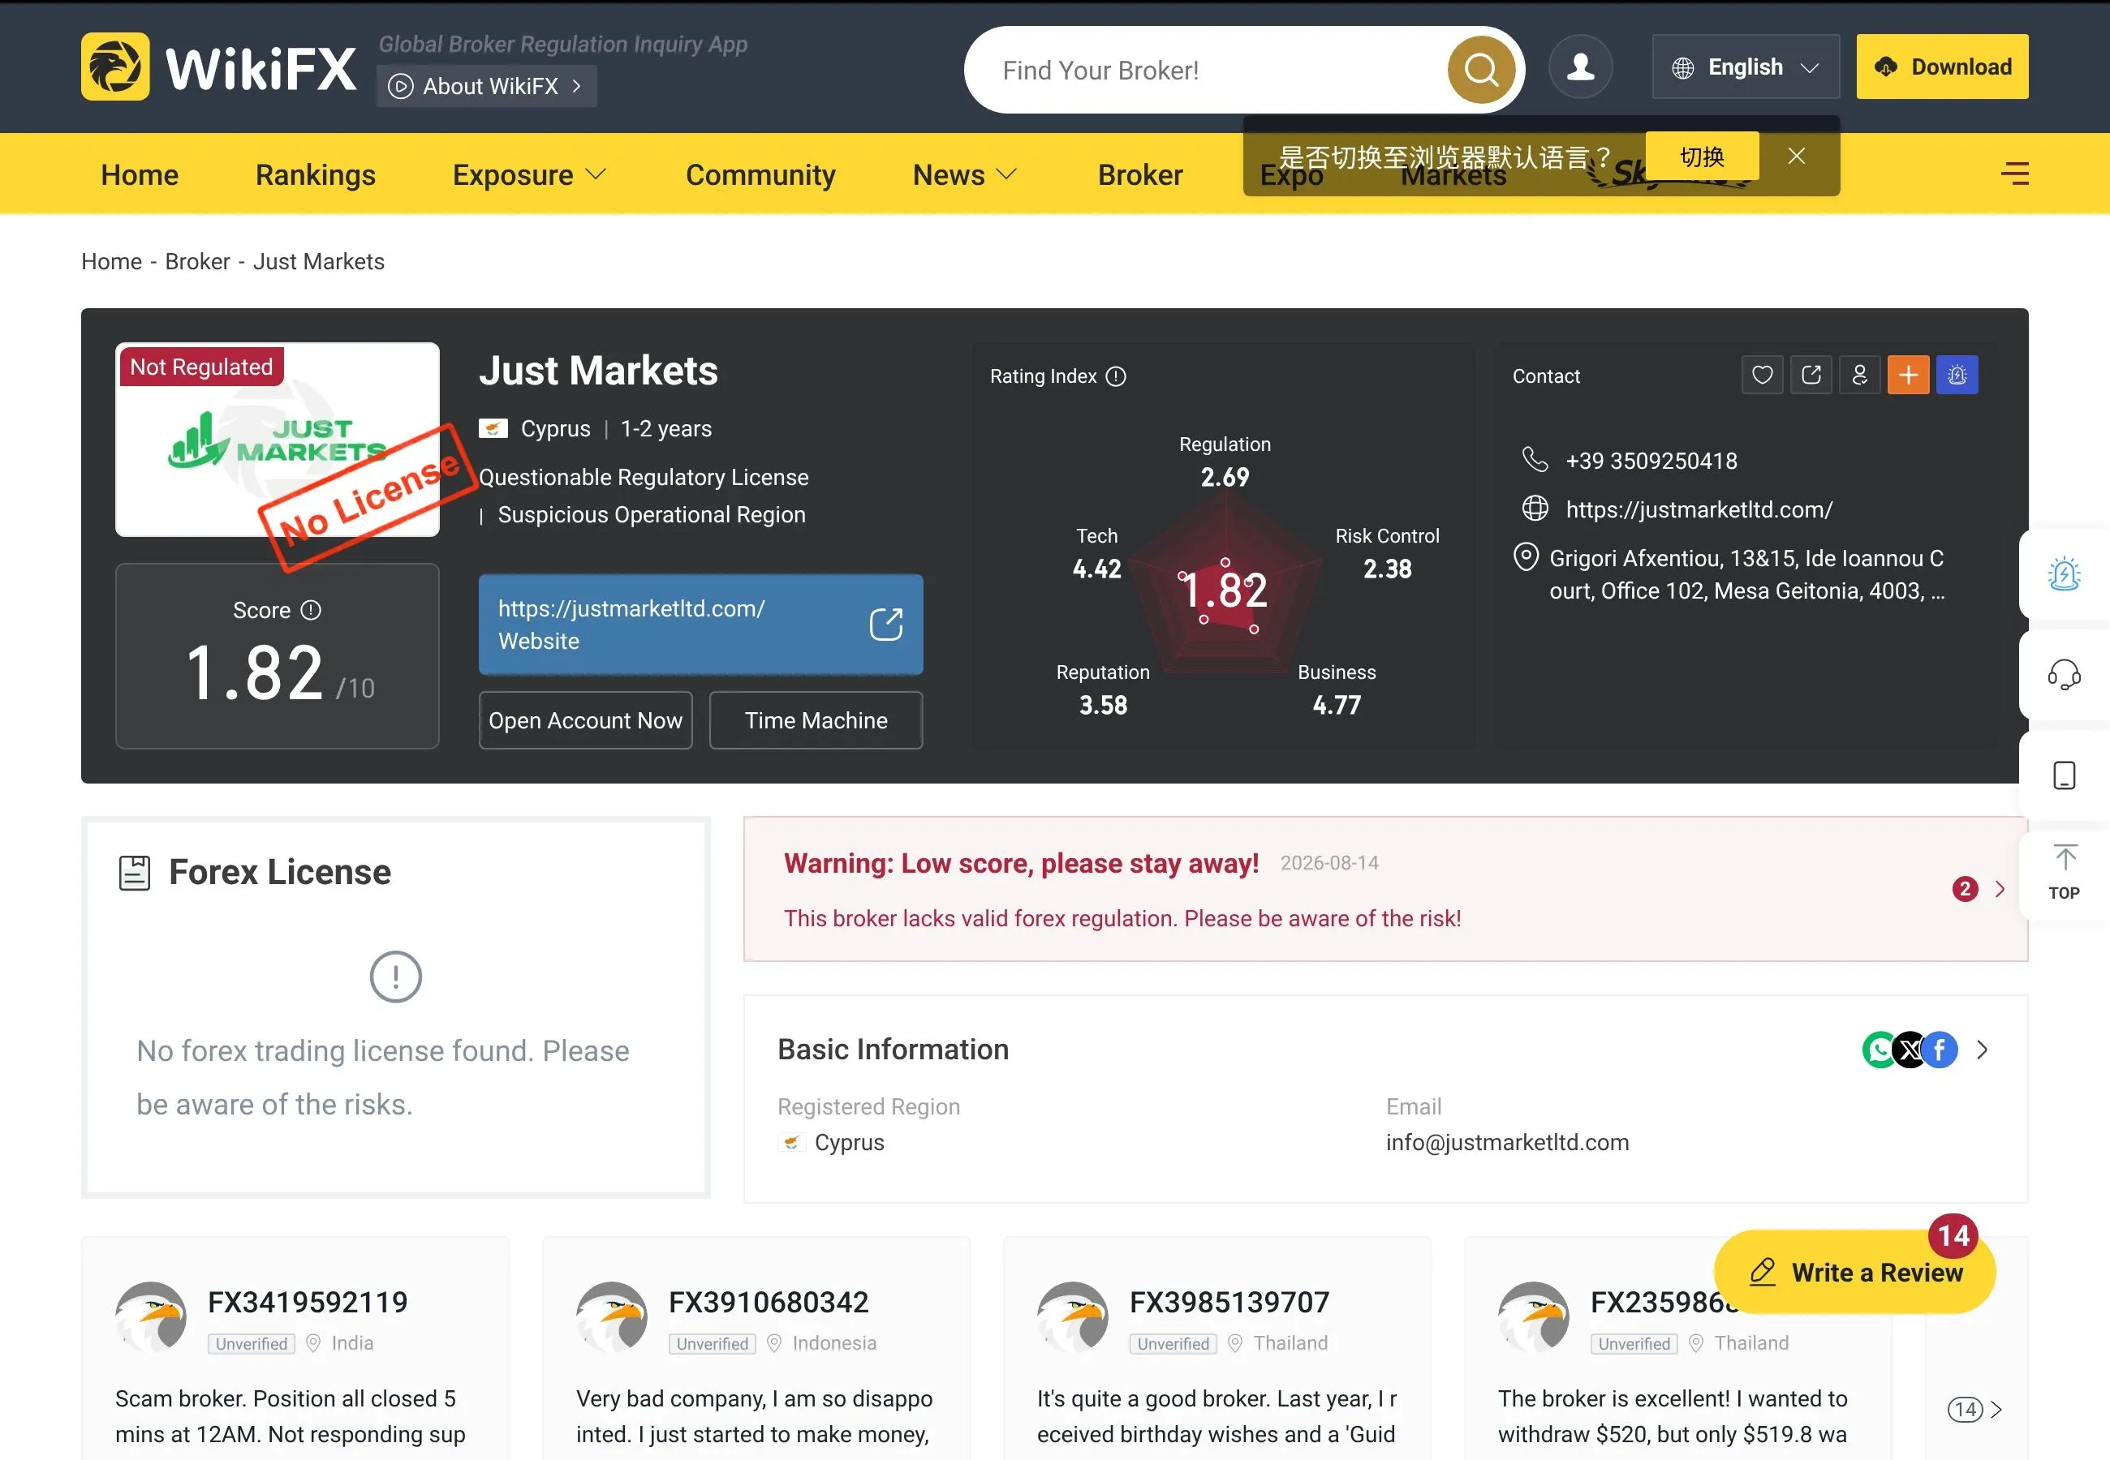
Task: Click the WikiFX logo icon
Action: 115,67
